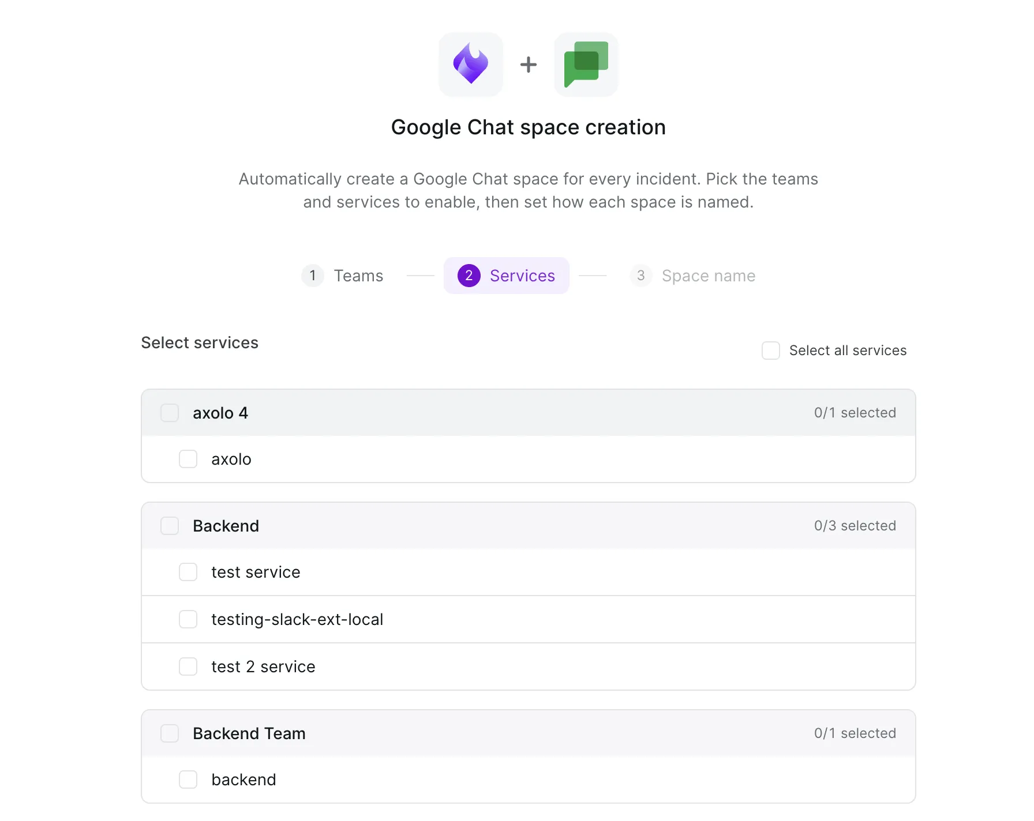Click the step 1 number badge
Image resolution: width=1034 pixels, height=821 pixels.
tap(313, 276)
